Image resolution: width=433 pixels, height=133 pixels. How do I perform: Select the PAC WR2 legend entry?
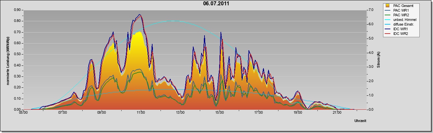tap(401, 15)
